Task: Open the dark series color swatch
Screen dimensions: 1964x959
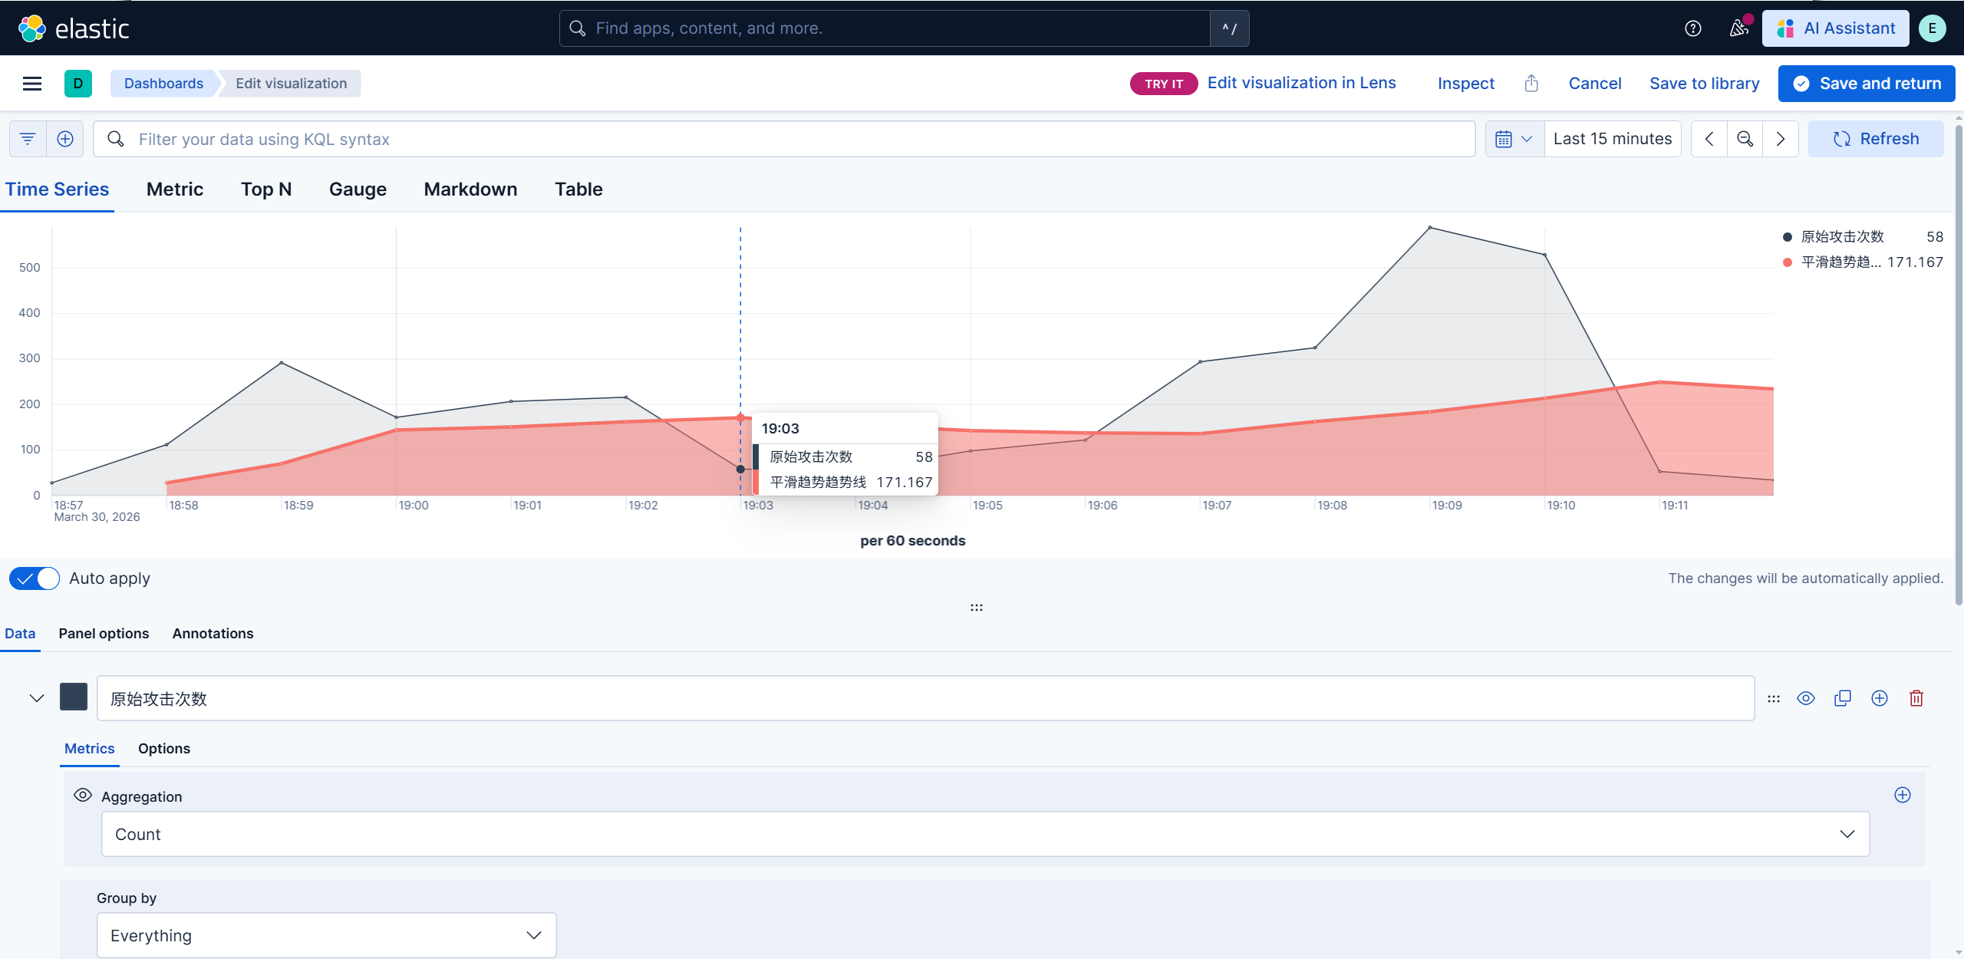Action: click(x=74, y=697)
